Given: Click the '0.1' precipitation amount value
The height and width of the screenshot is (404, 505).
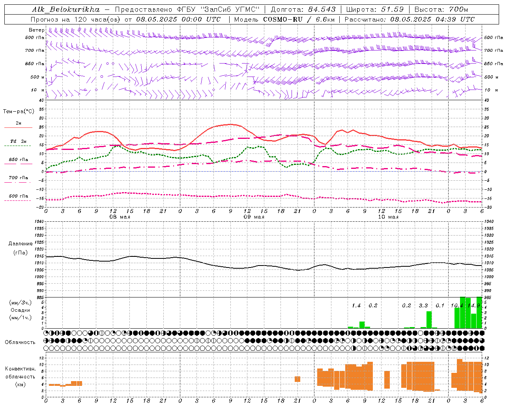Looking at the screenshot, I should (x=440, y=306).
